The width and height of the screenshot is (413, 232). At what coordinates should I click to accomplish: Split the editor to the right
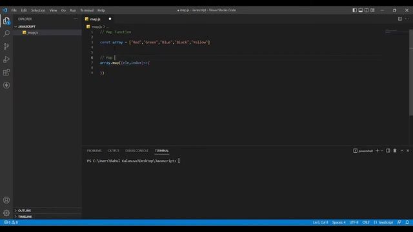400,19
